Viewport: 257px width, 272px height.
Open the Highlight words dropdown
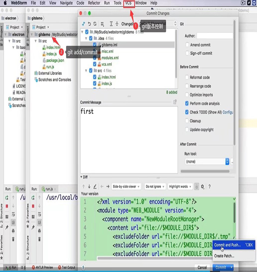(x=180, y=187)
